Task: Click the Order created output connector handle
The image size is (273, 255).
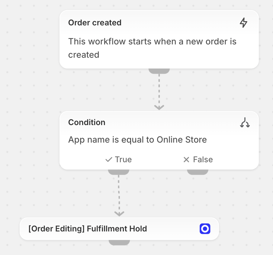Action: [x=159, y=71]
